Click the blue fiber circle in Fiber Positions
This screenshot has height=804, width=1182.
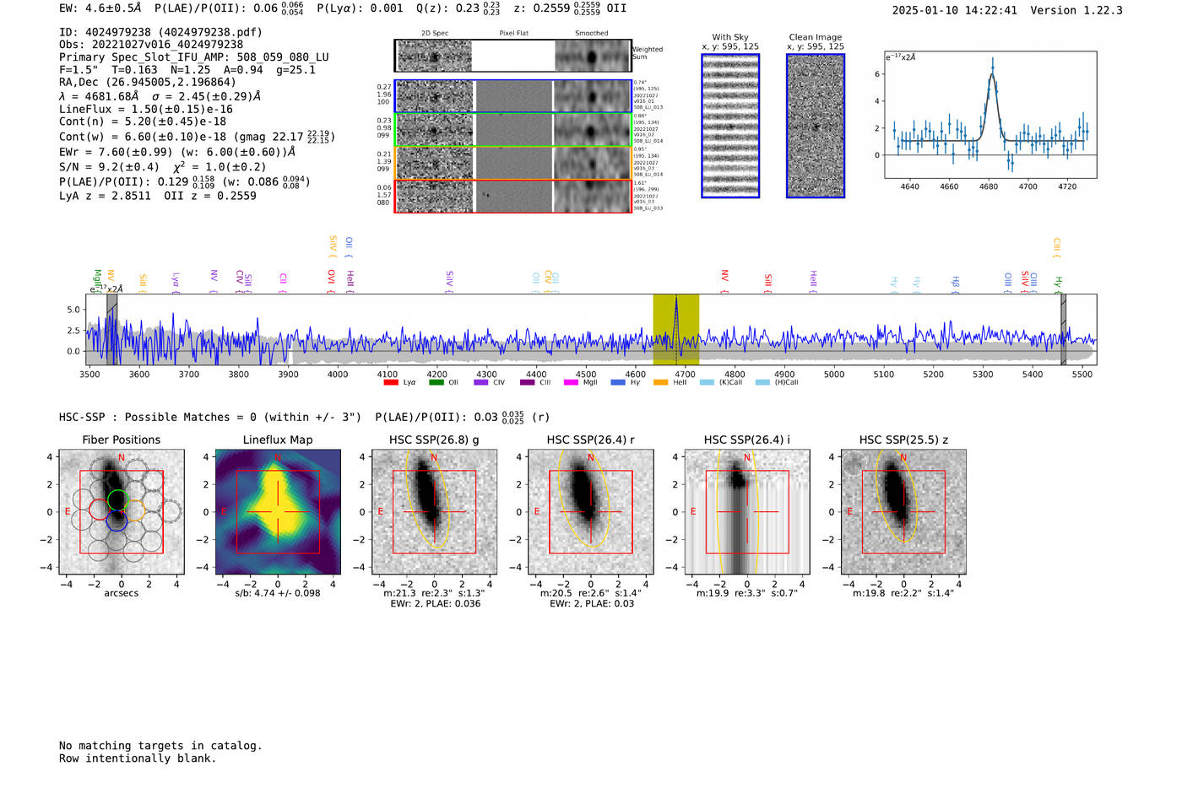pyautogui.click(x=117, y=521)
